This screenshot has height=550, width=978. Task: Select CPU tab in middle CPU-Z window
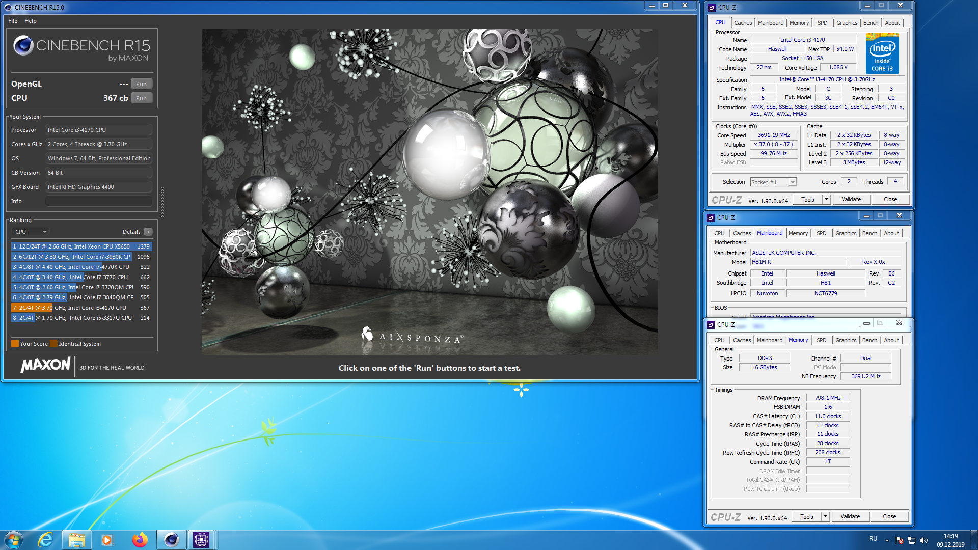click(x=719, y=233)
